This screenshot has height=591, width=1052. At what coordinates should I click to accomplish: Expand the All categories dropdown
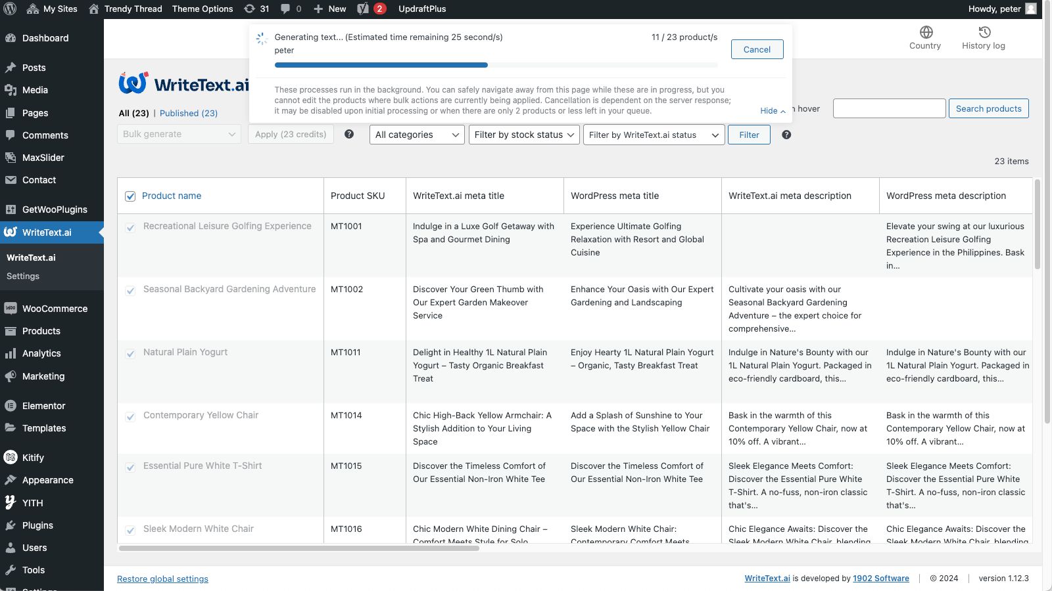click(417, 135)
